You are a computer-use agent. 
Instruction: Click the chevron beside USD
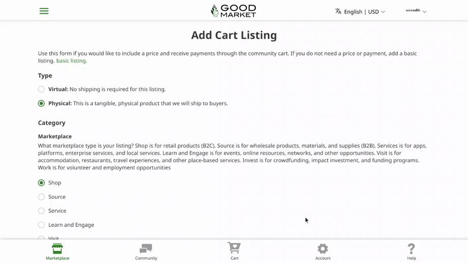point(383,12)
